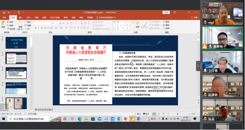Switch to the 幻灯片放映 slide show tab
245x130 pixels.
(x=55, y=18)
